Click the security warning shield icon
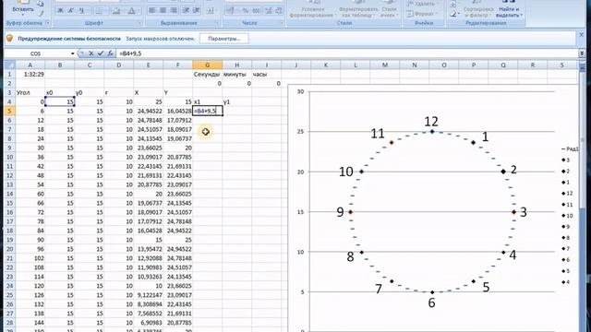The width and height of the screenshot is (591, 332). pos(10,39)
